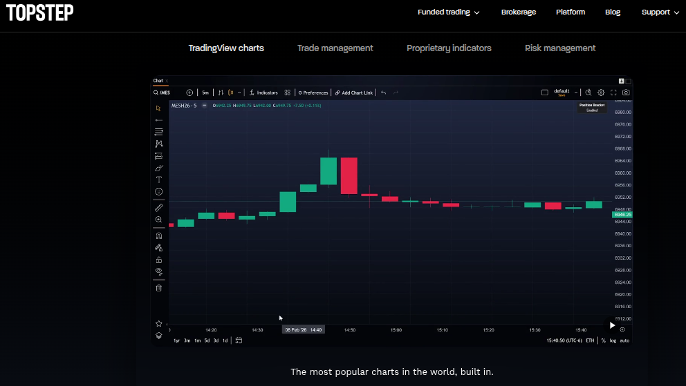Open the Brokerage page
Image resolution: width=686 pixels, height=386 pixels.
(519, 12)
